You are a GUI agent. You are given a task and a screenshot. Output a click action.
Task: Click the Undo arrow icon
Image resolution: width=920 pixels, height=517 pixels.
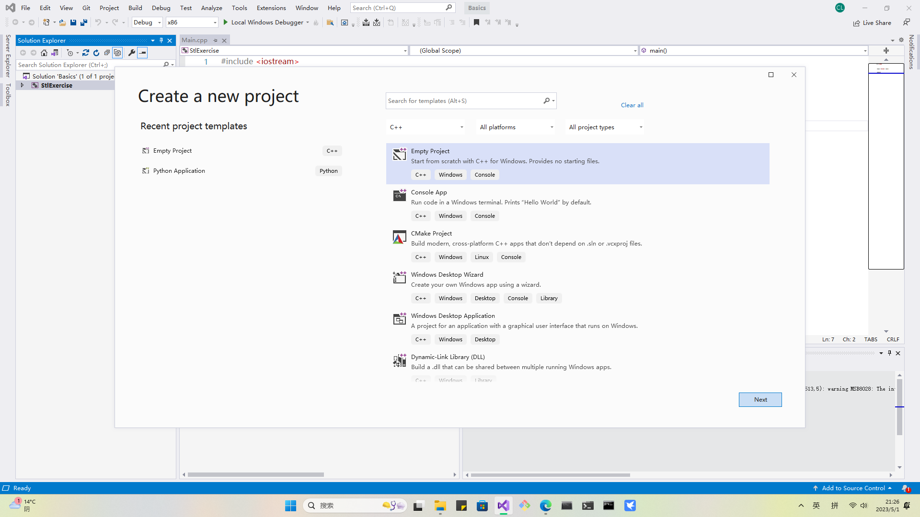[98, 22]
